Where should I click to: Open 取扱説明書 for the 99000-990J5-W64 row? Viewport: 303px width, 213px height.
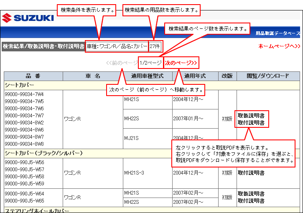[251, 194]
